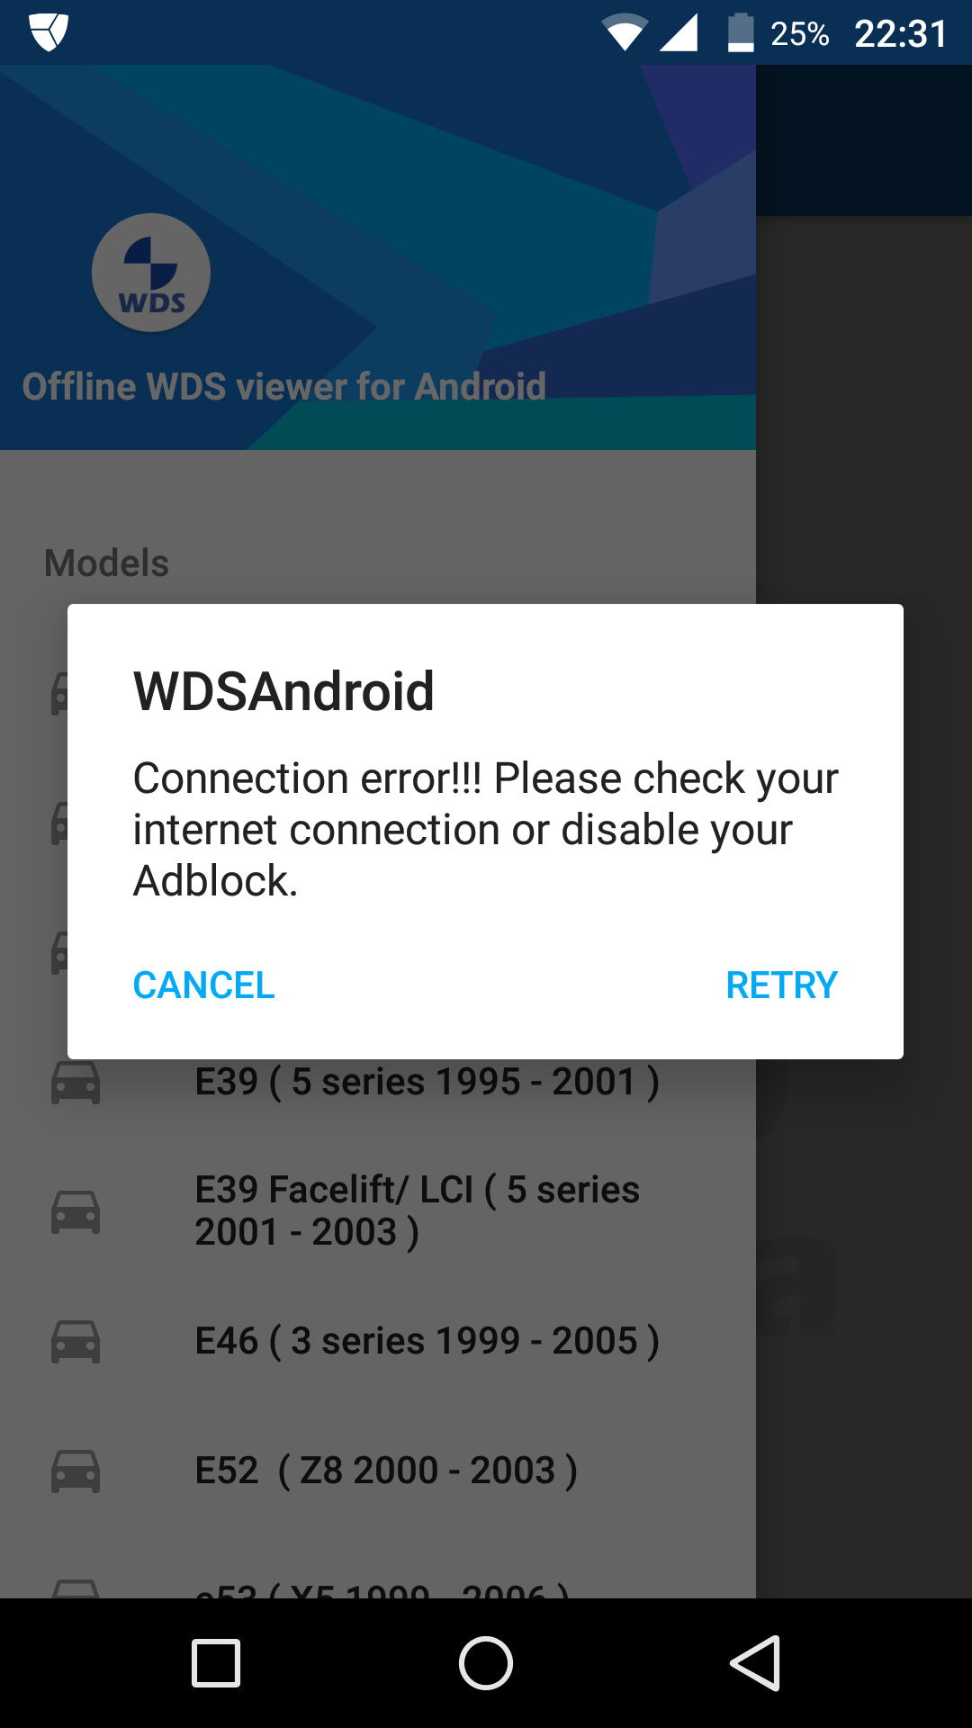Screen dimensions: 972x1728
Task: Tap the 22:31 clock in status bar
Action: click(901, 34)
